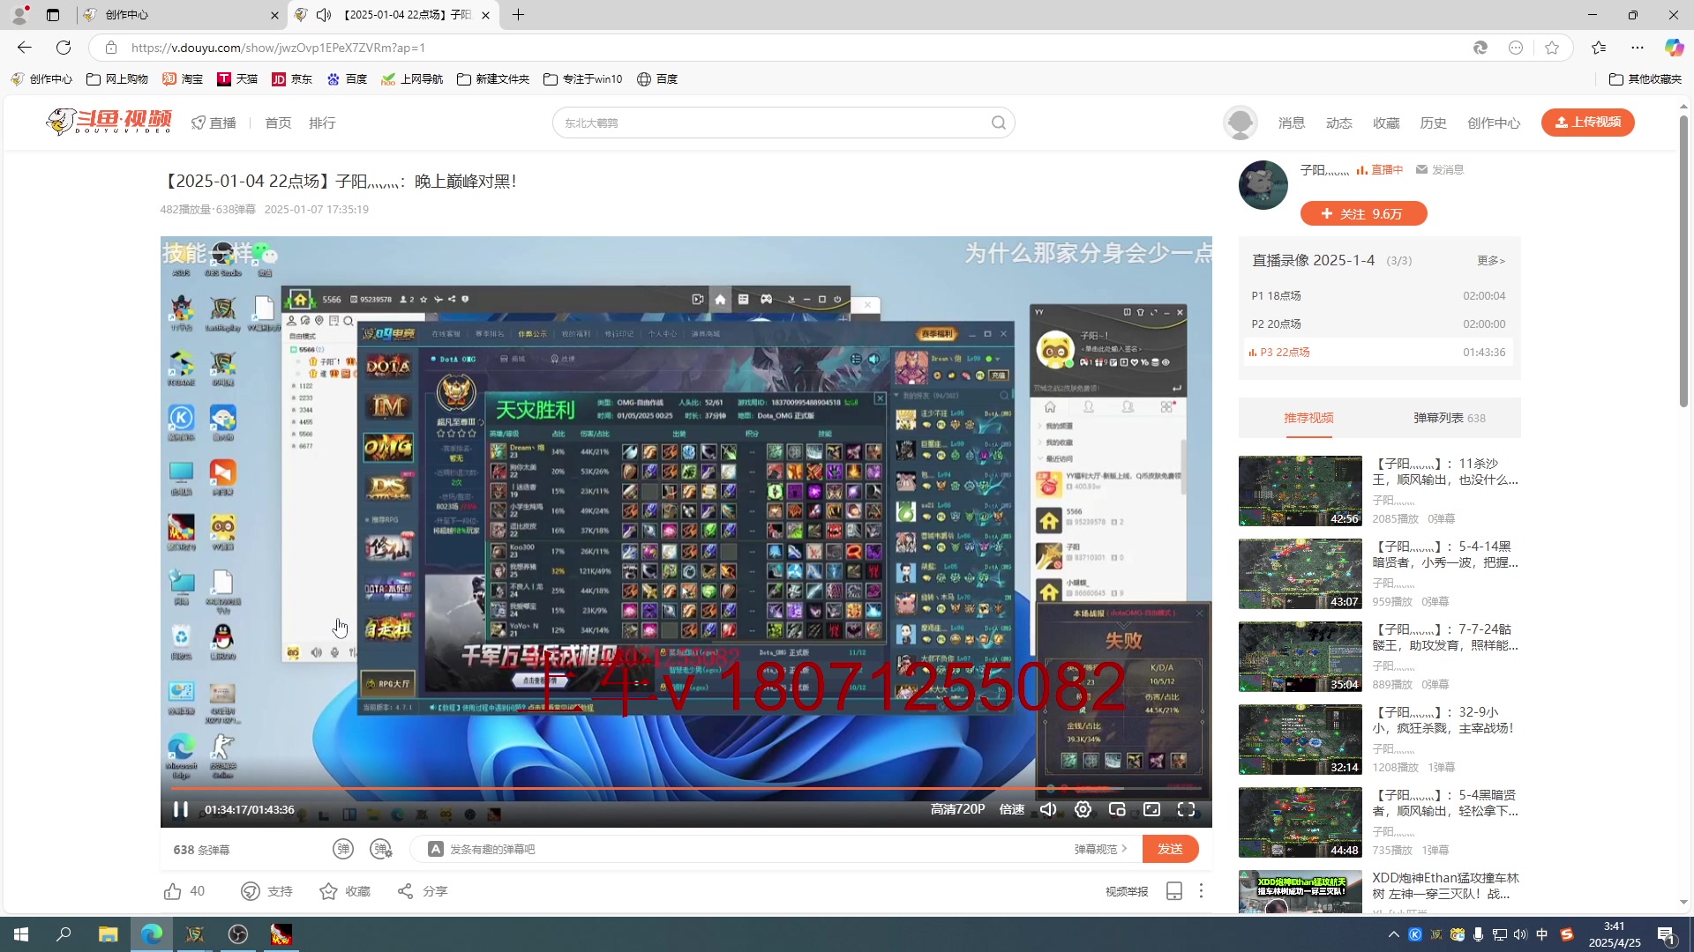Open header 收藏 favorites page
Viewport: 1694px width, 952px height.
[x=1386, y=123]
